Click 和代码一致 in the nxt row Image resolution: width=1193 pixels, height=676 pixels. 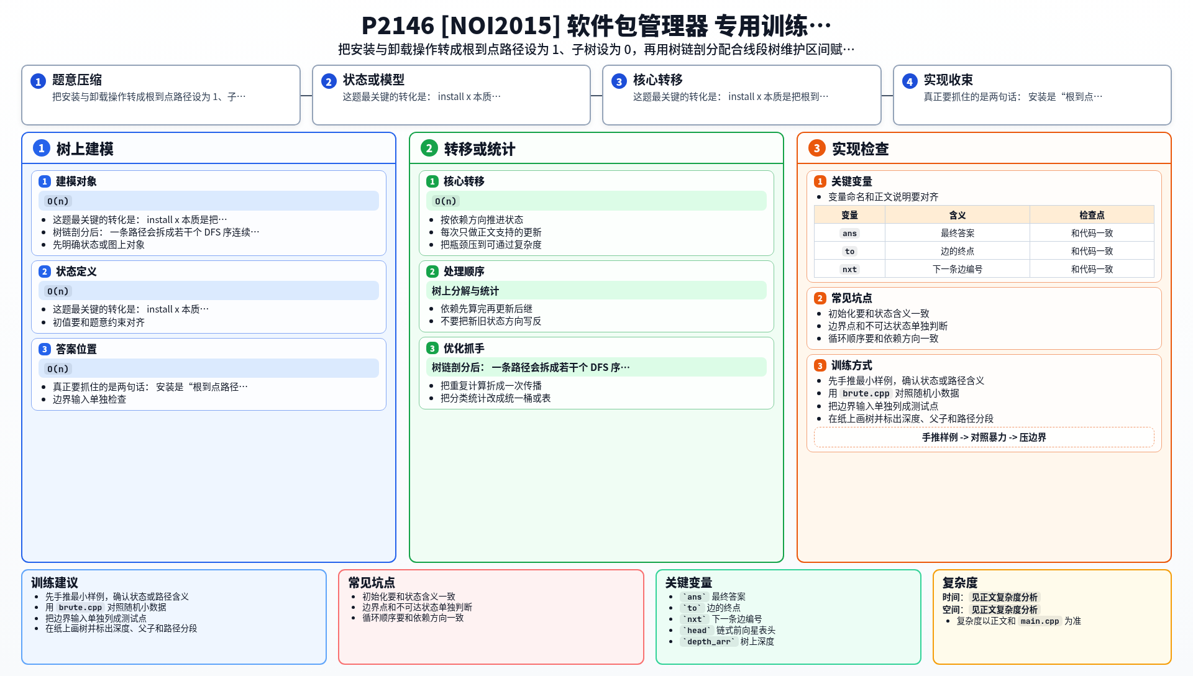click(1092, 269)
